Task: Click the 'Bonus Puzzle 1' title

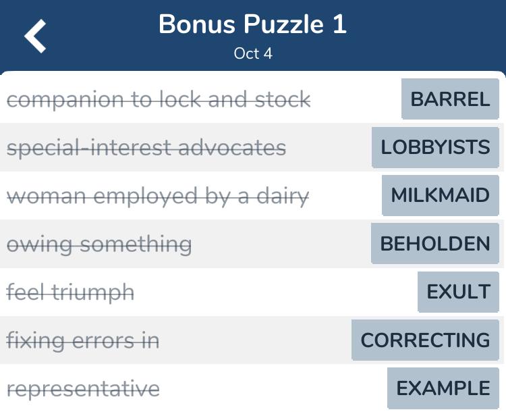Action: pyautogui.click(x=253, y=24)
